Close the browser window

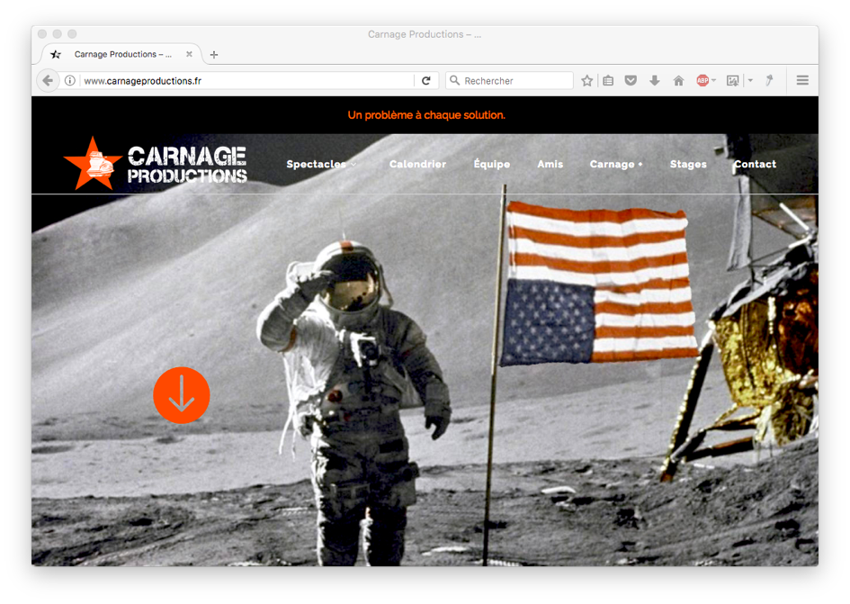coord(42,33)
